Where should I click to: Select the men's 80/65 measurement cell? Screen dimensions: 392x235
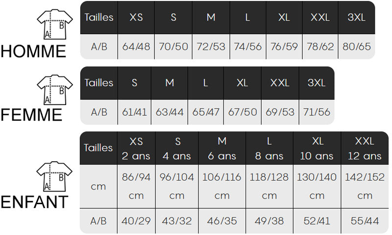(x=356, y=47)
